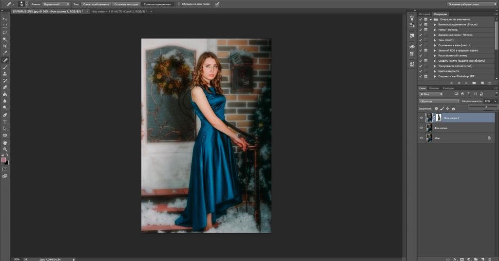Collapse the Операции по умолчанию set
Image resolution: width=499 pixels, height=261 pixels.
[431, 19]
